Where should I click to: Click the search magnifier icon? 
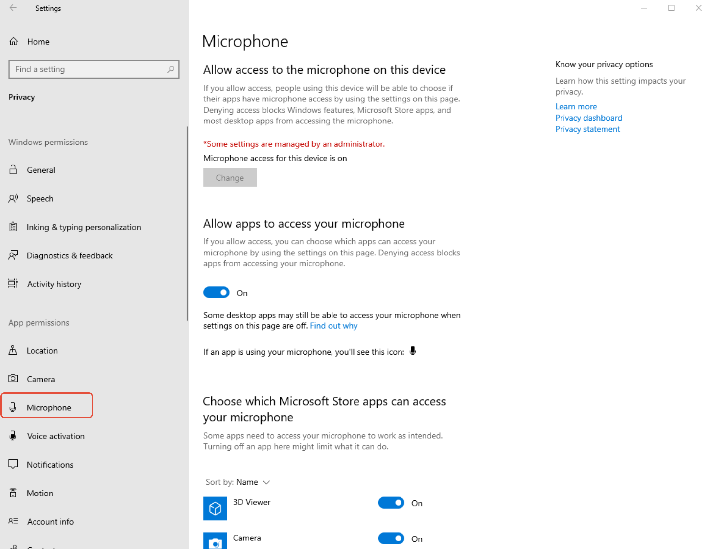(x=171, y=69)
